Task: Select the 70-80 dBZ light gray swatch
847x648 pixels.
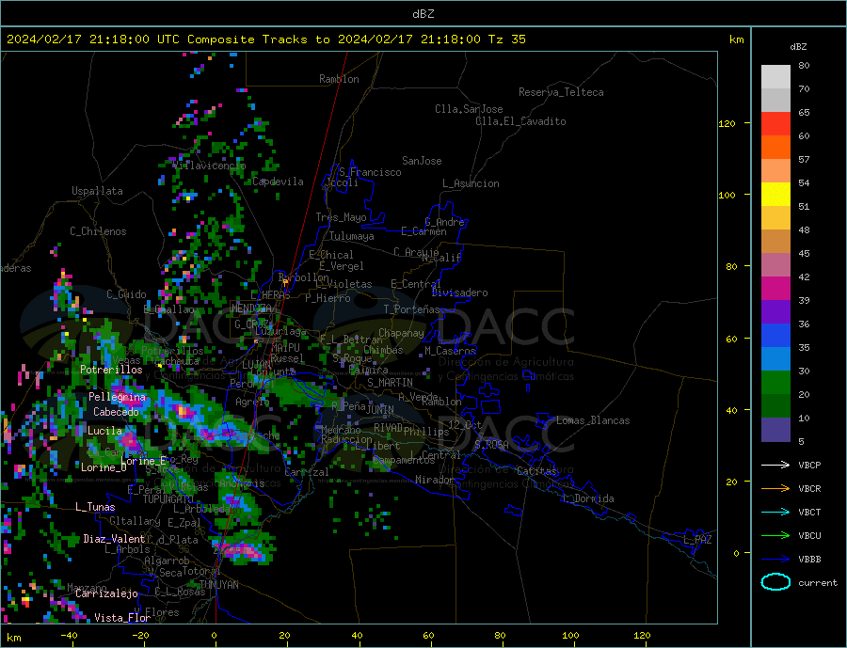Action: coord(775,77)
